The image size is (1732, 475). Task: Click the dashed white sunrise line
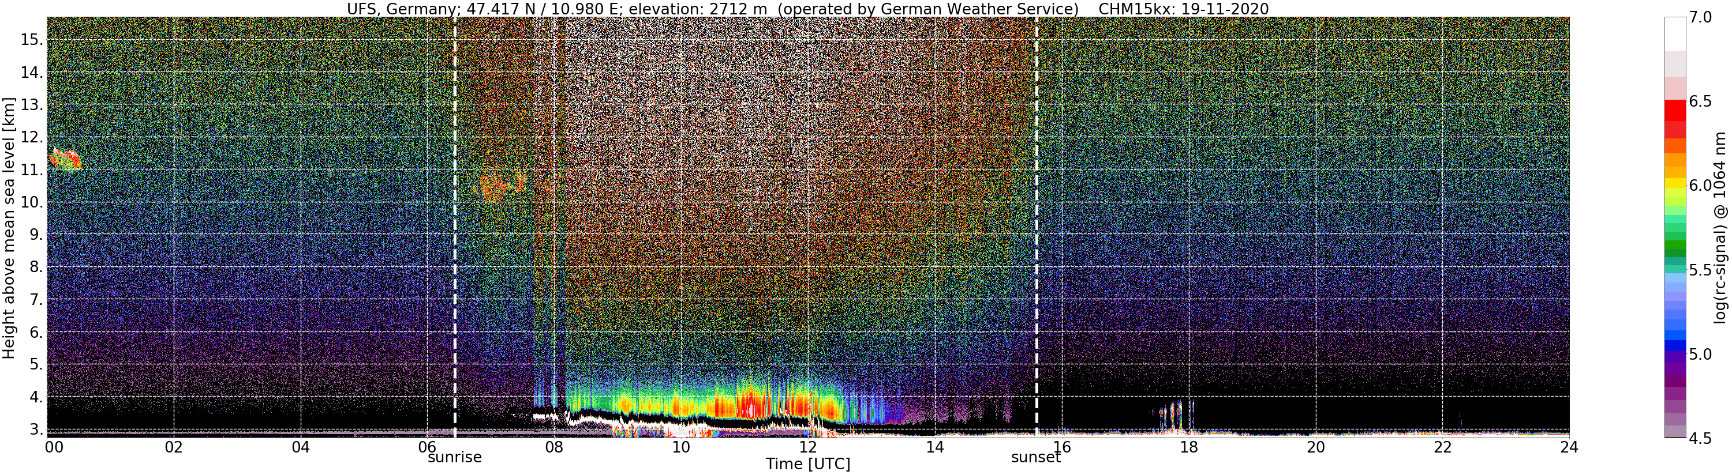point(455,227)
